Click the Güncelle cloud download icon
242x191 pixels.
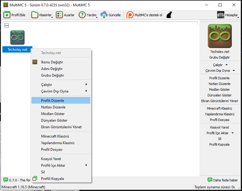pyautogui.click(x=104, y=15)
